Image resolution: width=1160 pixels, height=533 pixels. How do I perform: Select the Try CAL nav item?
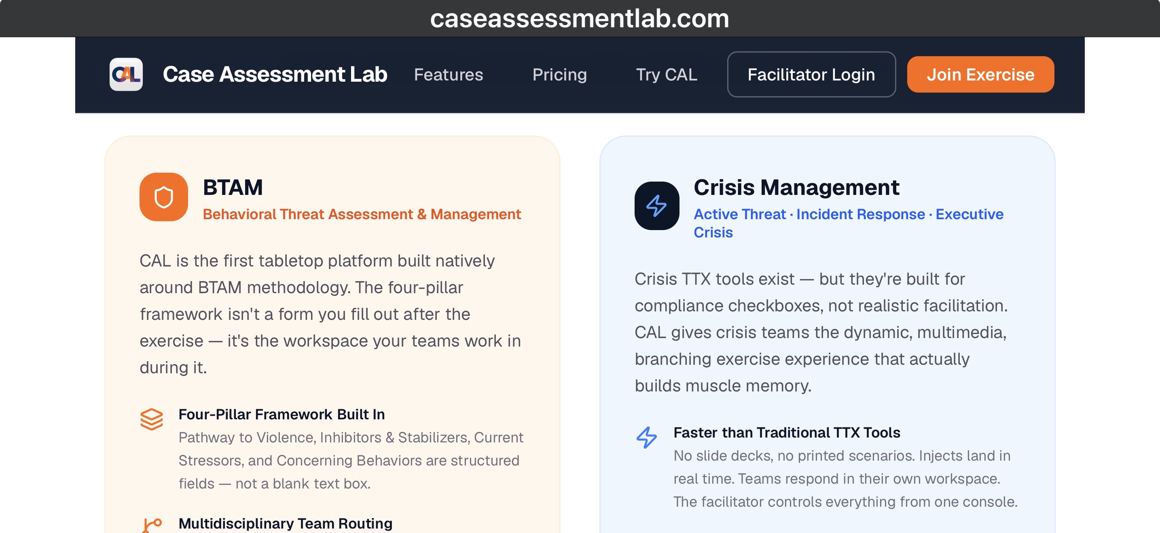pos(666,74)
